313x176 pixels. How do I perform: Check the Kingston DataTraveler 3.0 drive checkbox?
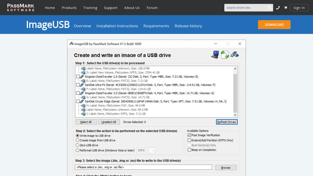78,93
